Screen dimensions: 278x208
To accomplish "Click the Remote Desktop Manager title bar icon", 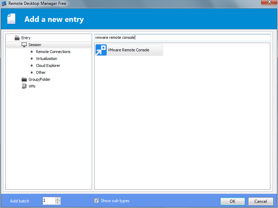I will (x=5, y=3).
